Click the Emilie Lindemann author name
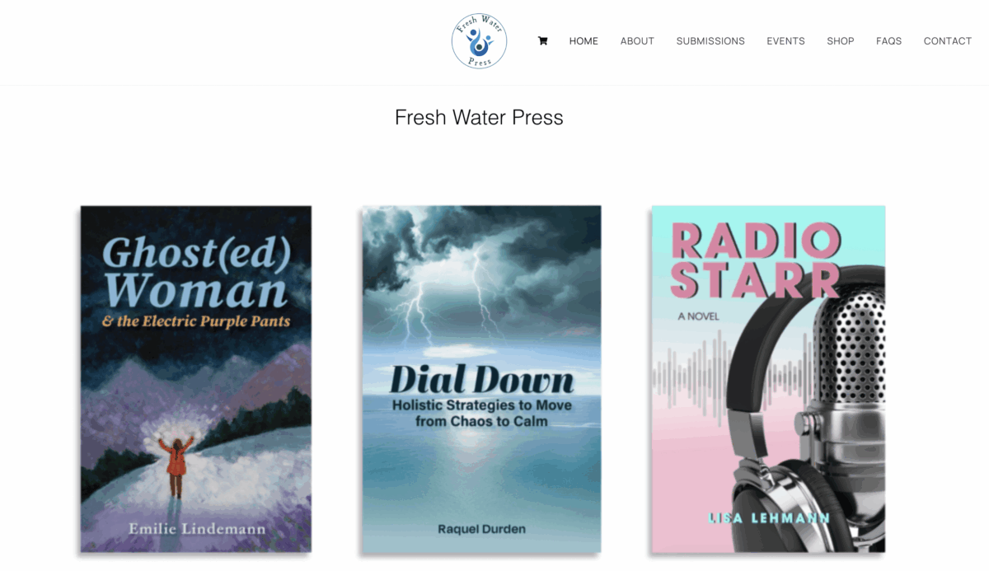The height and width of the screenshot is (571, 989). 197,528
